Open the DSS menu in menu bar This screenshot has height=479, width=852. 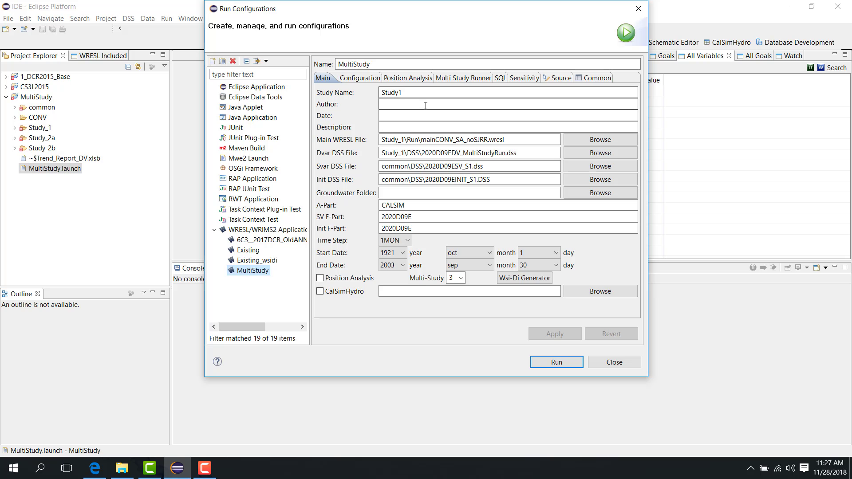point(128,18)
